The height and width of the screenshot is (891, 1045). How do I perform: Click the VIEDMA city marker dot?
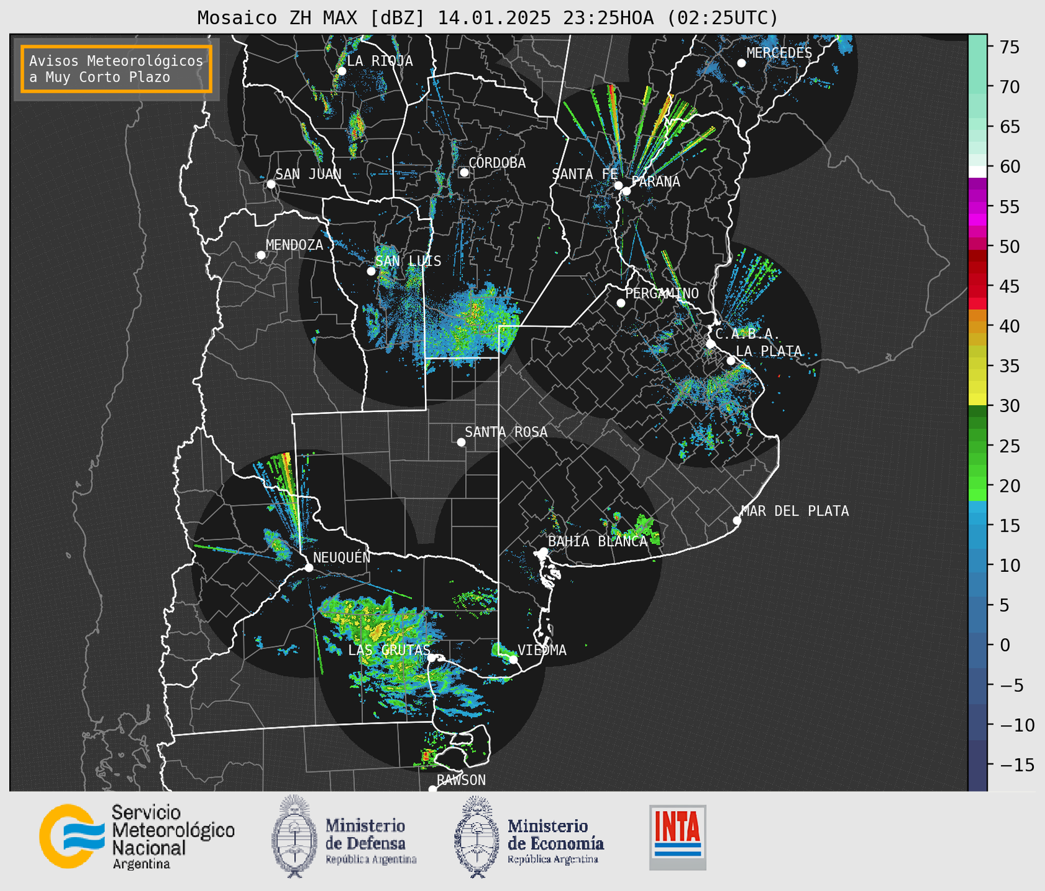(514, 660)
